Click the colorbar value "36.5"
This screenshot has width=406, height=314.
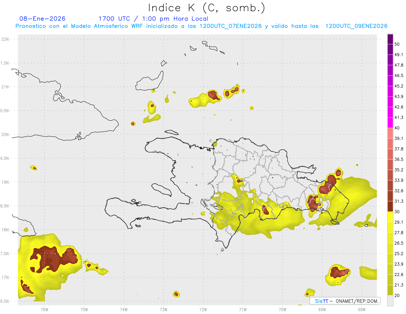(x=399, y=159)
